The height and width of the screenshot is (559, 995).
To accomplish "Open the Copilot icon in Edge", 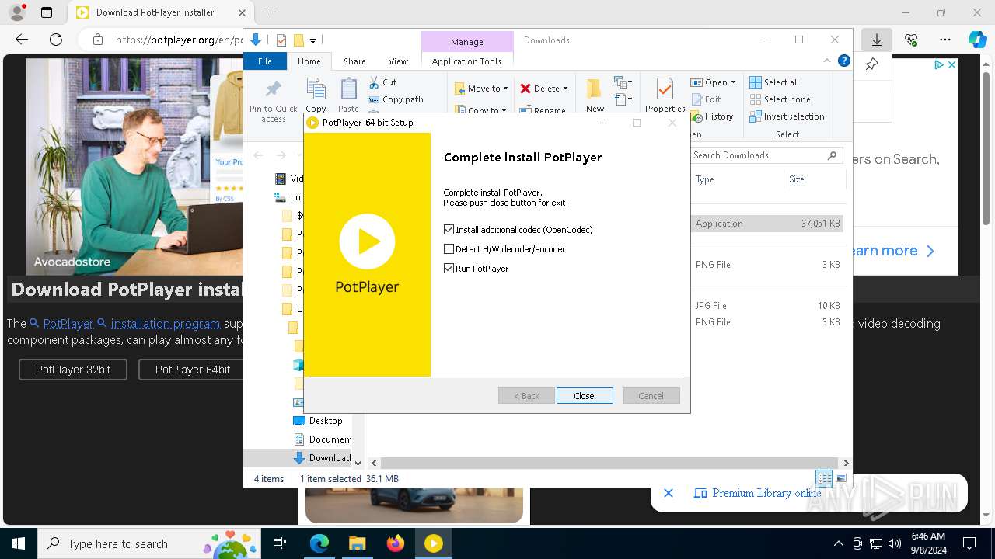I will [x=977, y=40].
